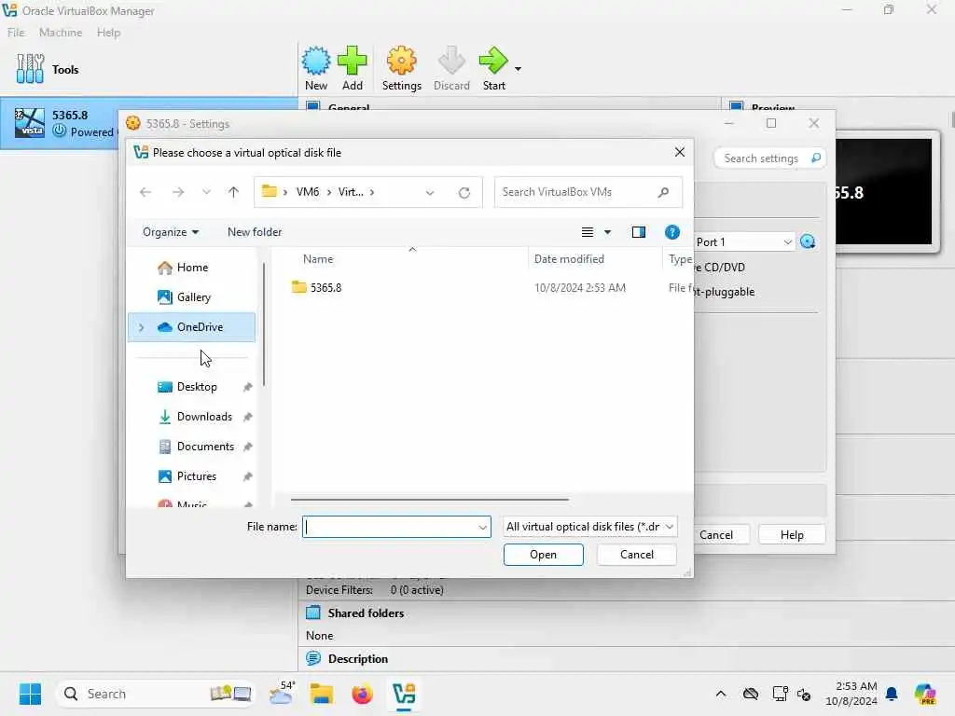The image size is (955, 716).
Task: Toggle the preview pane icon
Action: coord(638,232)
